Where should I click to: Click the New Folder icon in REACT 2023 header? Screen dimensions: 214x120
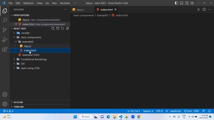tap(58, 28)
